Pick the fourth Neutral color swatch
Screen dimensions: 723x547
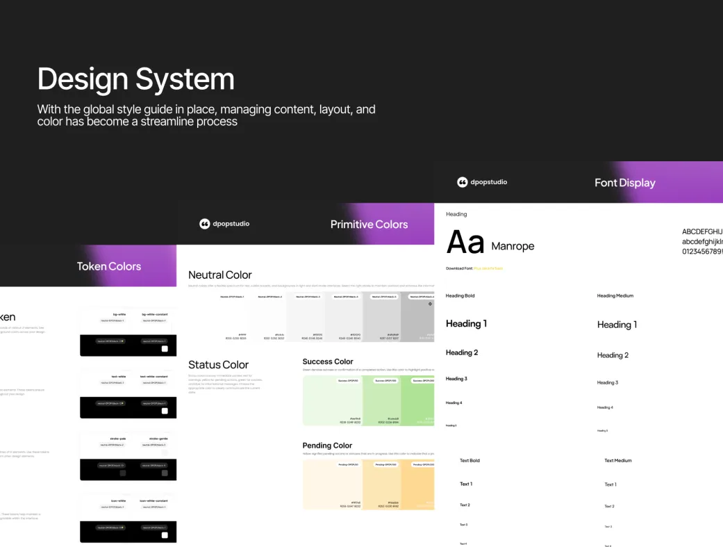point(343,317)
